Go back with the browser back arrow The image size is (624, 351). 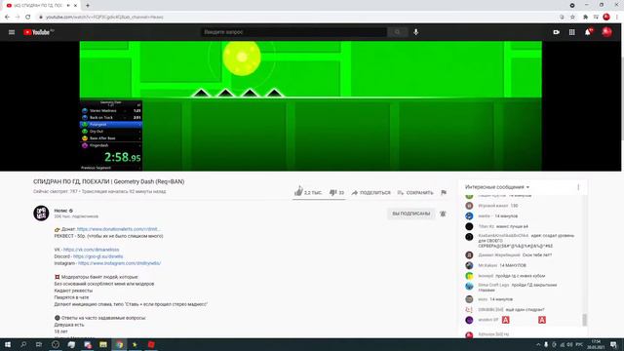pyautogui.click(x=7, y=17)
